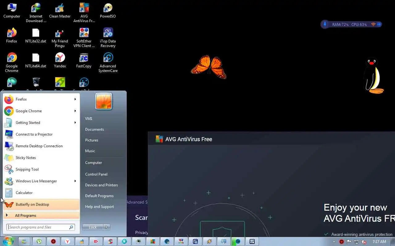
Task: Open the AVG AntiVirus Free desktop shortcut
Action: [84, 13]
